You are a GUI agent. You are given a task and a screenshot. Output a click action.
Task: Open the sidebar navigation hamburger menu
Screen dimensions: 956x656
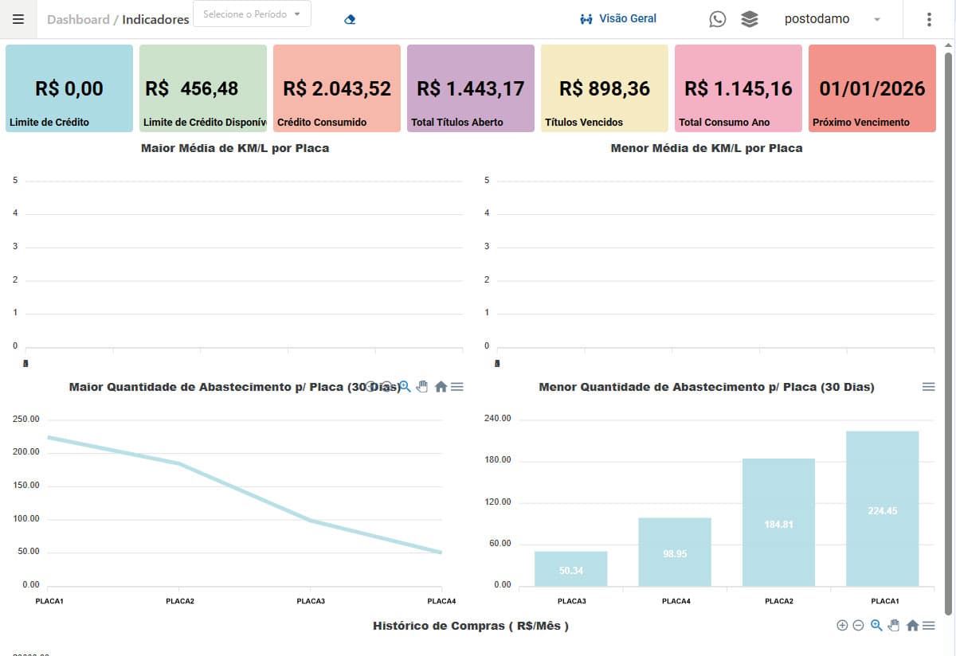click(x=19, y=19)
